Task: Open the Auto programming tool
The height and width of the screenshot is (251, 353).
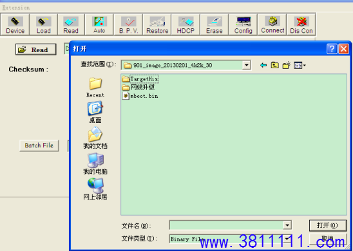Action: tap(99, 24)
